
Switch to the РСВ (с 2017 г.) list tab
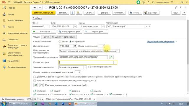pos(34,99)
